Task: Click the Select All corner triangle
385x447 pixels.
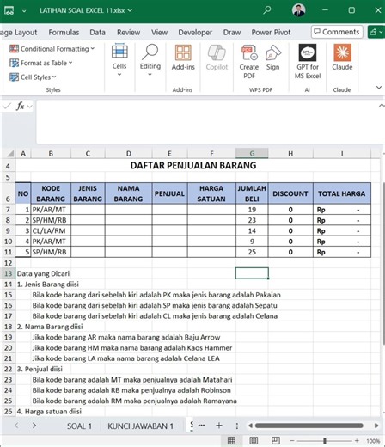Action: [10, 154]
